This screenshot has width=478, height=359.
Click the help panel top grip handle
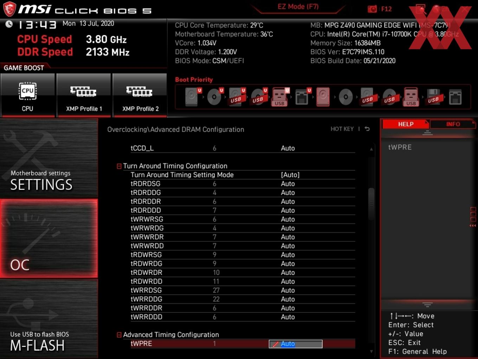tap(427, 133)
